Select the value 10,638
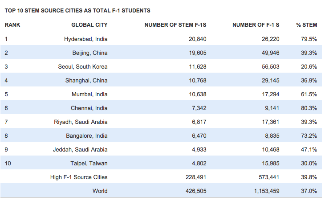325x201 pixels. click(x=198, y=94)
